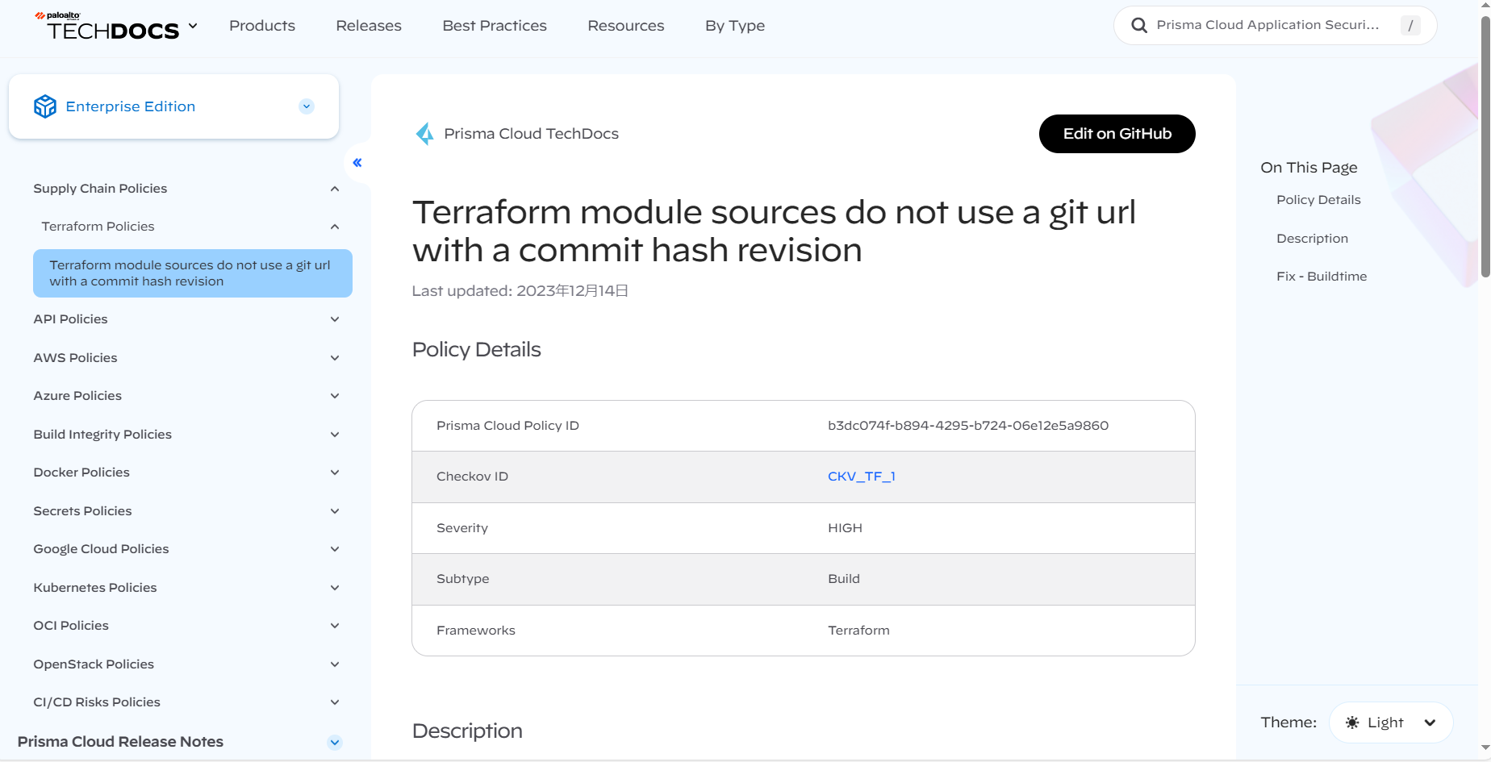Focus the Prisma Cloud search field
Viewport: 1491px width, 762px height.
[x=1268, y=26]
